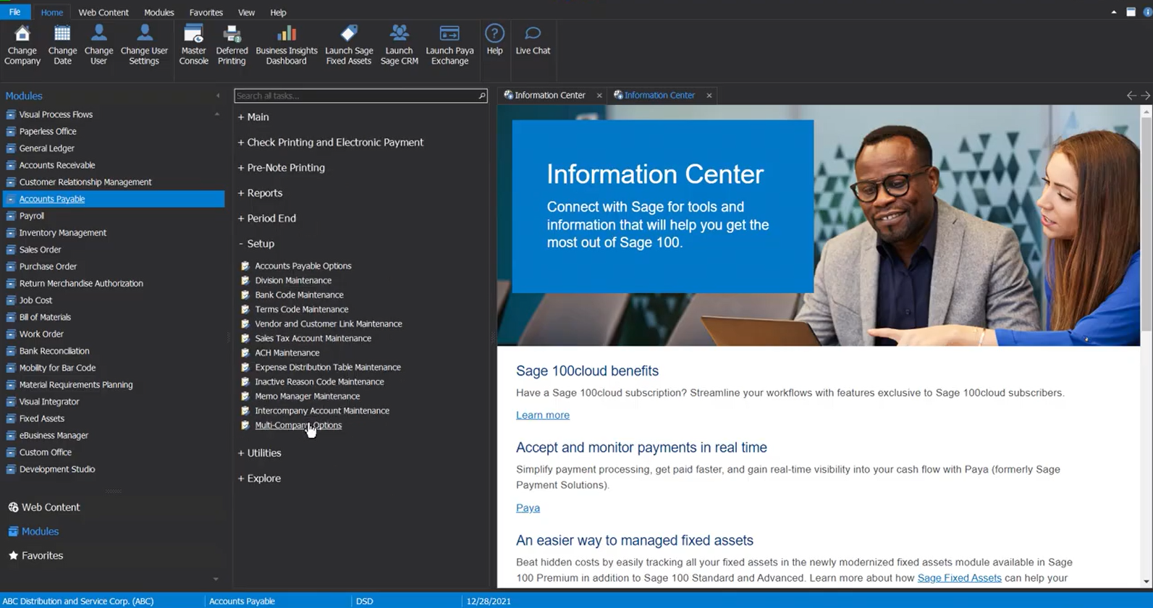Open Business Insights Dashboard
Image resolution: width=1153 pixels, height=608 pixels.
point(287,45)
